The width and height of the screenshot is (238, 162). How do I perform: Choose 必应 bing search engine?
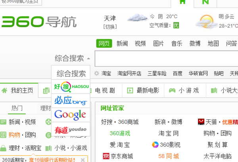71,100
